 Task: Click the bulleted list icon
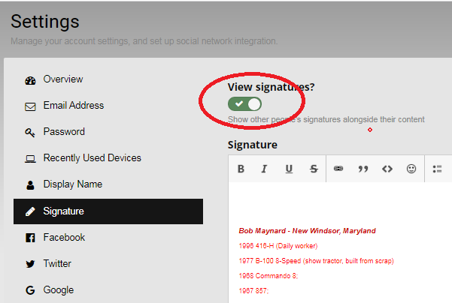(x=437, y=169)
